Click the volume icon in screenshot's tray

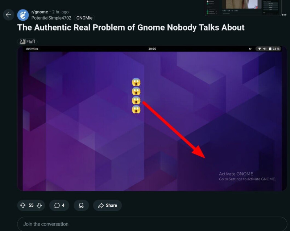pos(265,49)
